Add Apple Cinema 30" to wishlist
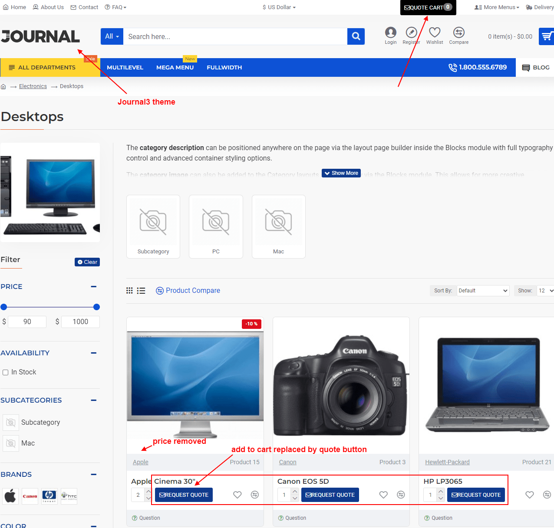This screenshot has height=528, width=554. pos(237,495)
